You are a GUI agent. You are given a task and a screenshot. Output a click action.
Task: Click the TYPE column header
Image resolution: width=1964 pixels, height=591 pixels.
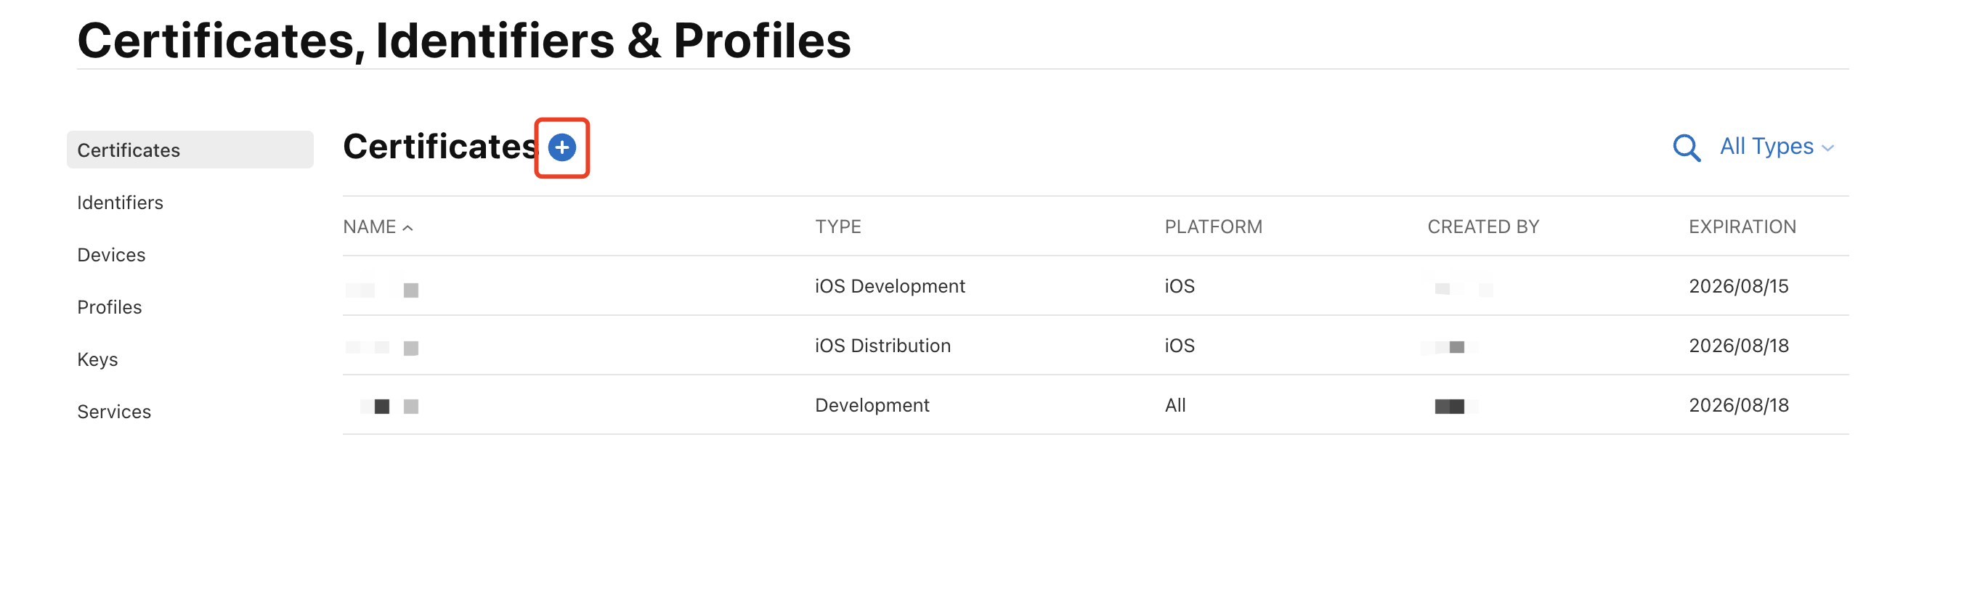[x=838, y=227]
